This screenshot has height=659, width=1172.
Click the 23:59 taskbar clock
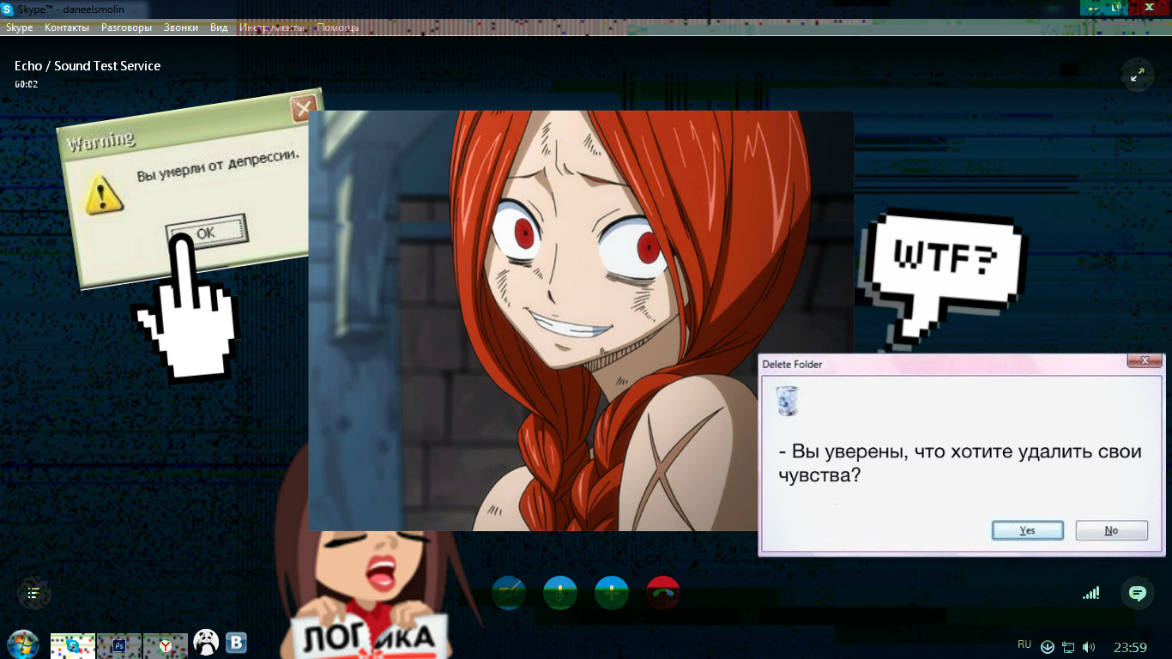point(1130,647)
